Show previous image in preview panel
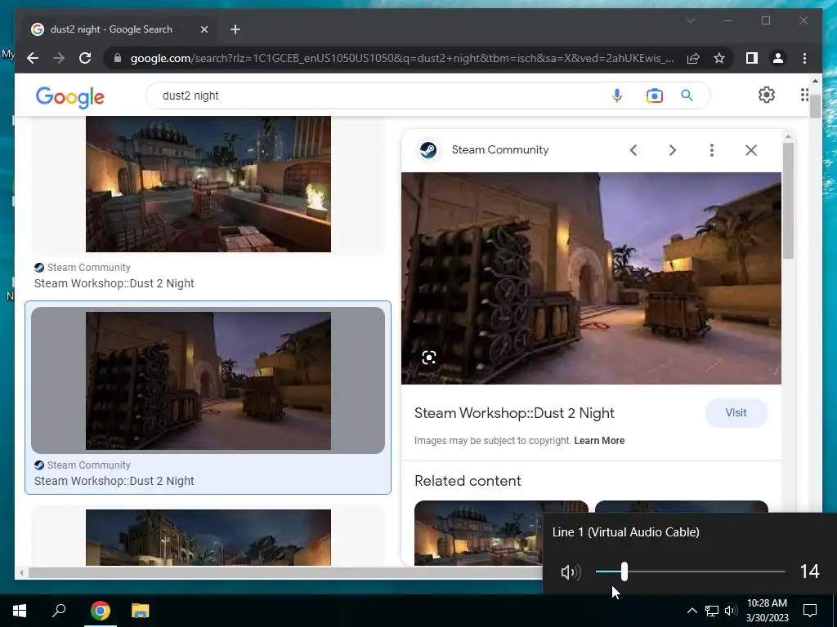837x627 pixels. point(633,150)
